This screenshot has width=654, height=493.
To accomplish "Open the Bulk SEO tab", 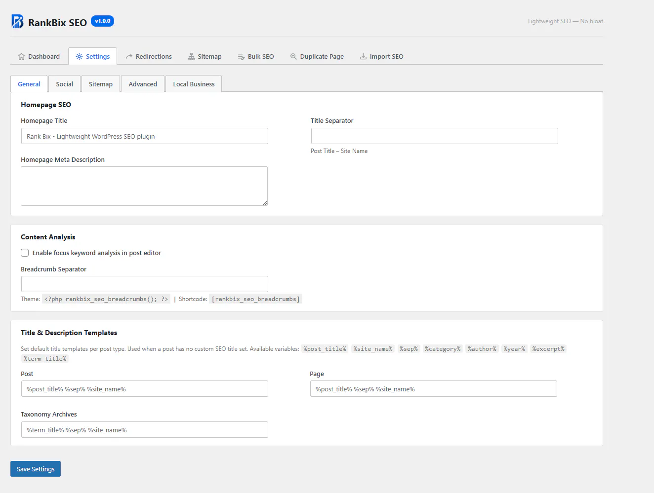I will pyautogui.click(x=256, y=56).
